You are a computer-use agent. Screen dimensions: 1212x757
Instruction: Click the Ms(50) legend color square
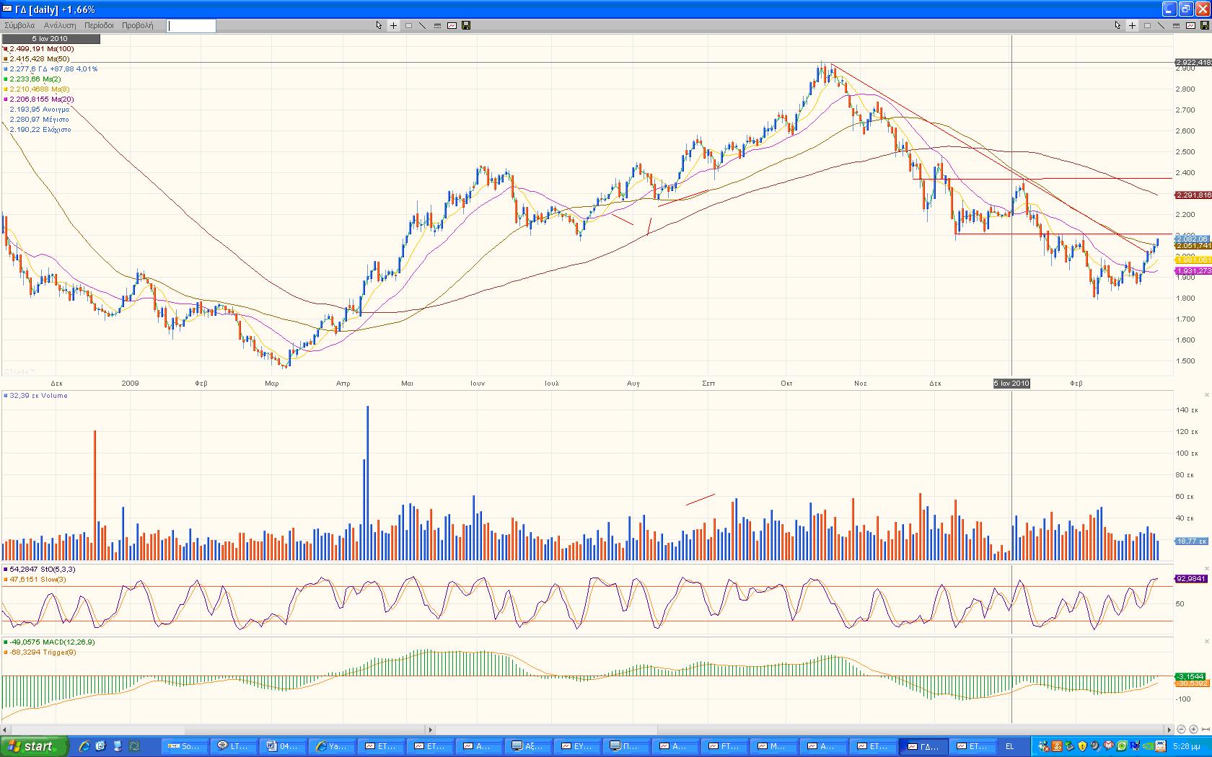(6, 59)
